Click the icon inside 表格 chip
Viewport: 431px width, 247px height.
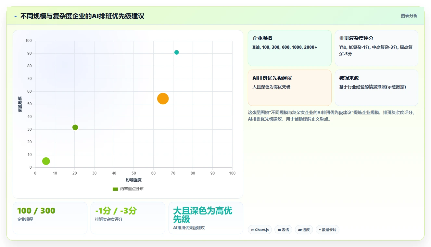click(279, 230)
